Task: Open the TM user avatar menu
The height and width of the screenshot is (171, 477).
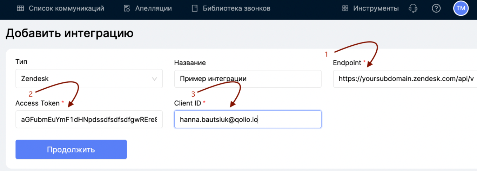Action: coord(461,8)
